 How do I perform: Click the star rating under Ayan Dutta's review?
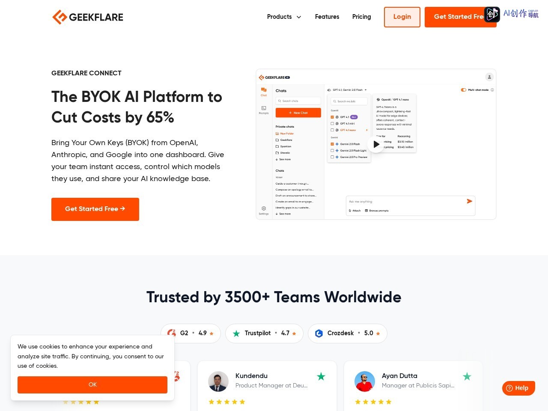[373, 402]
